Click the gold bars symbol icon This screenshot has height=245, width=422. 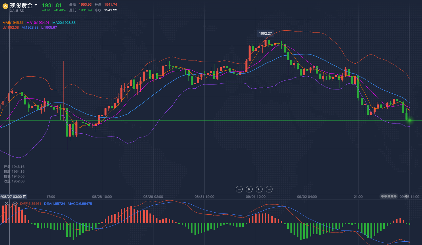click(x=5, y=6)
